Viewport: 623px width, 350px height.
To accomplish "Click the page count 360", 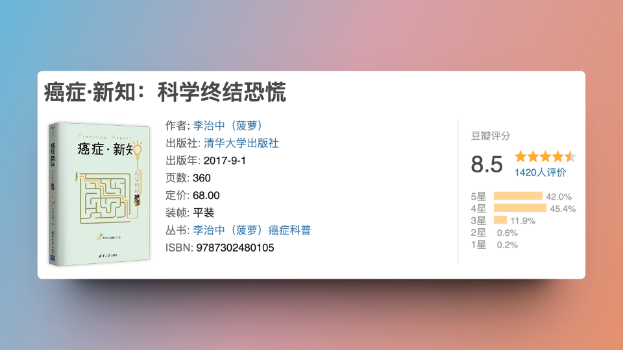I will pyautogui.click(x=202, y=178).
